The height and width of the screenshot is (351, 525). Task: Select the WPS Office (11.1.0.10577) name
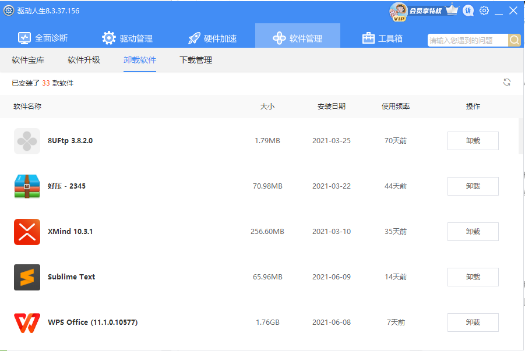[x=93, y=322]
